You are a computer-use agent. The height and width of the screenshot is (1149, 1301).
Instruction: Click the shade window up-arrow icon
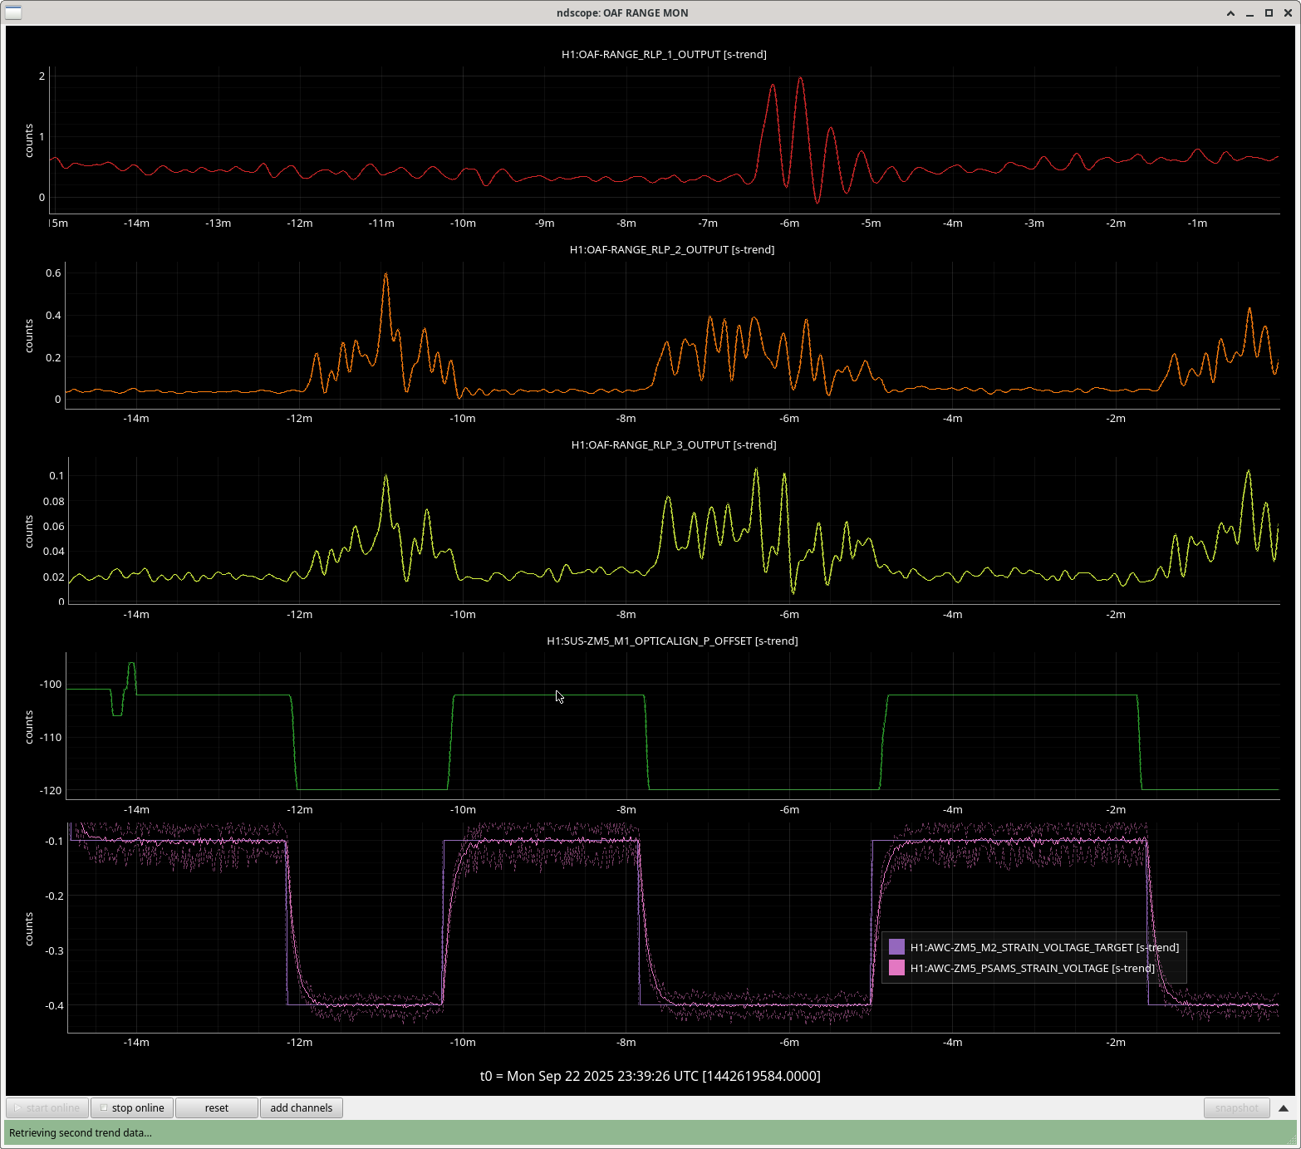[x=1230, y=12]
